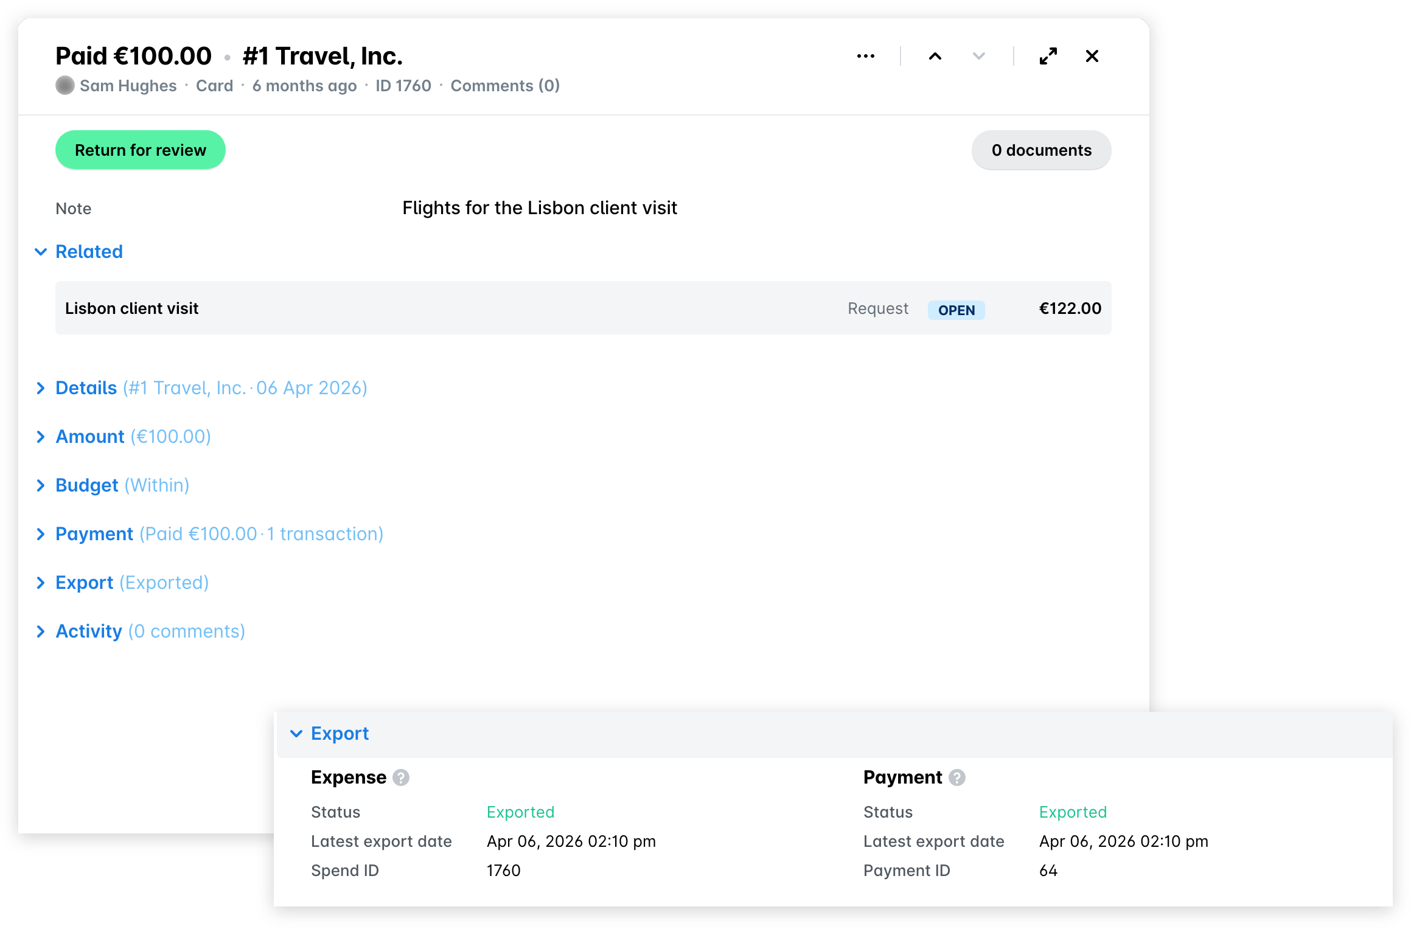Click the Card label in header

click(214, 86)
